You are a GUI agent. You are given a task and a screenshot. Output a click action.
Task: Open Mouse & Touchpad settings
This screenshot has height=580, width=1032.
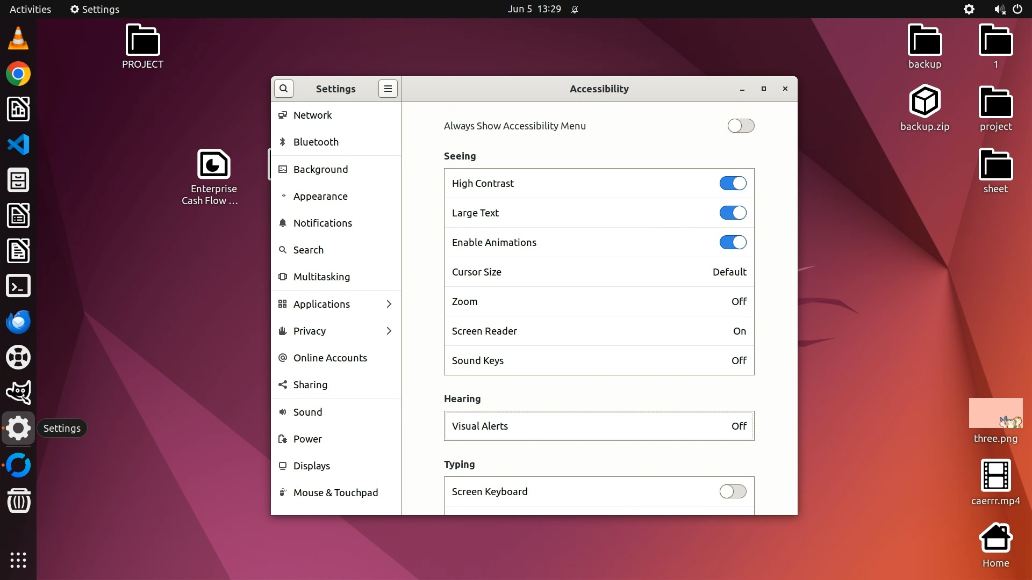coord(335,492)
